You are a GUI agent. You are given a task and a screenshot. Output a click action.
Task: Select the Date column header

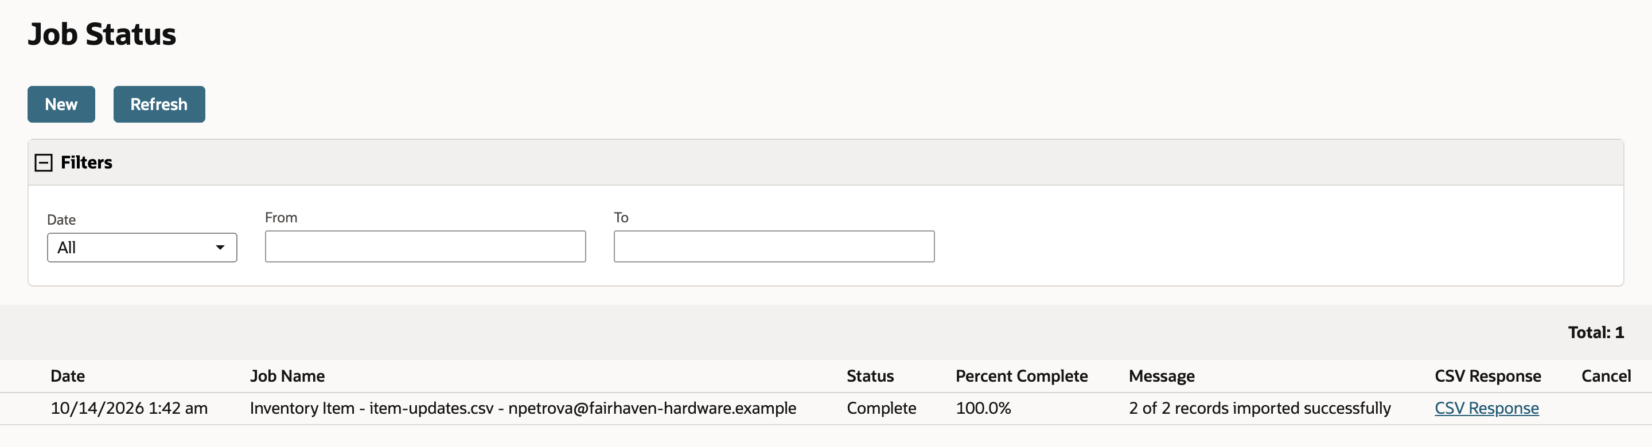(68, 376)
